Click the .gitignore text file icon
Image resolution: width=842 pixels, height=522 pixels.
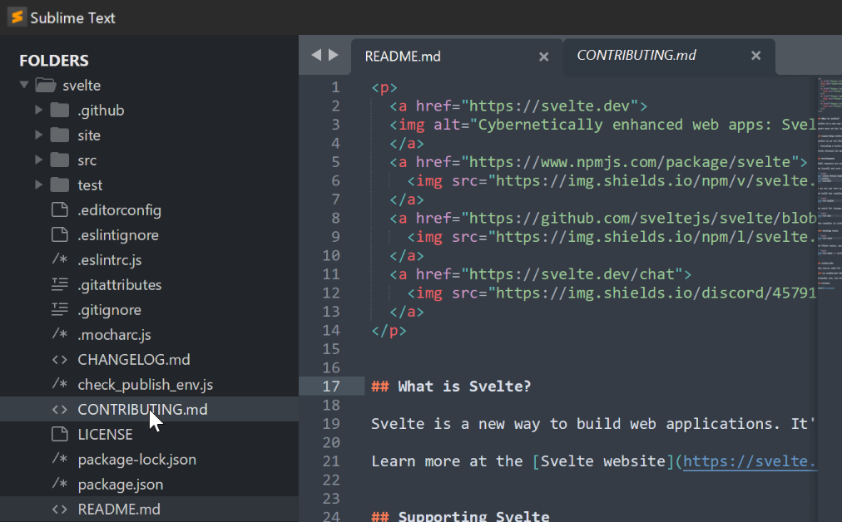60,309
